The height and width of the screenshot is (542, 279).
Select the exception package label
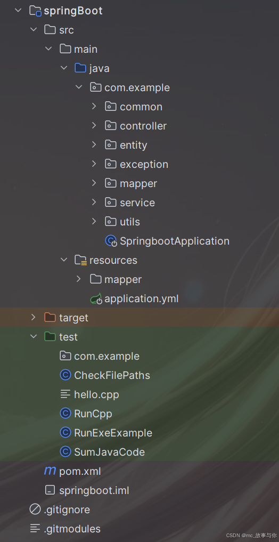pos(144,164)
